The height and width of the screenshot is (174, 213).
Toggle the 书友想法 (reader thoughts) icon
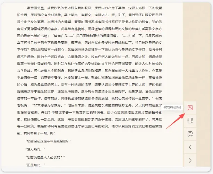click(x=190, y=107)
